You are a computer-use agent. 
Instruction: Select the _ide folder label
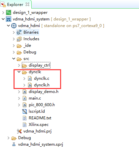coord(27,45)
